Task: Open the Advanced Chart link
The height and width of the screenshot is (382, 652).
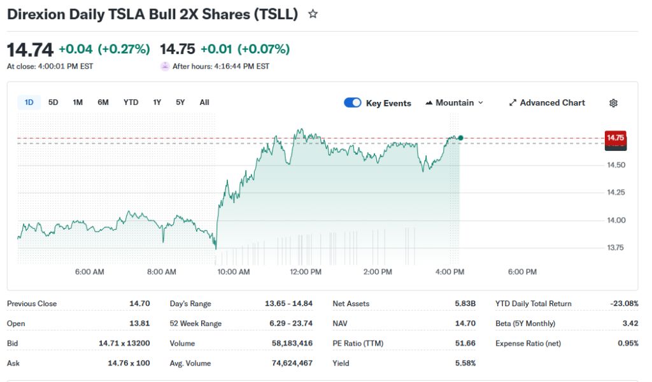Action: pos(552,103)
